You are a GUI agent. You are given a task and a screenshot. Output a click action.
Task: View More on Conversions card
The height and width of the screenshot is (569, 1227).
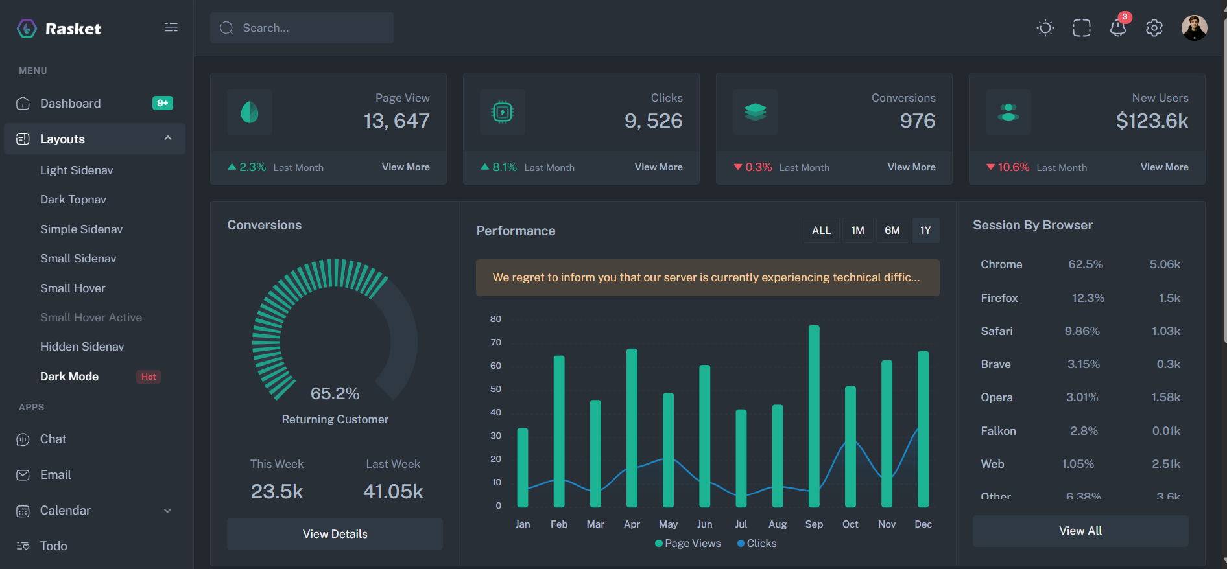(912, 167)
